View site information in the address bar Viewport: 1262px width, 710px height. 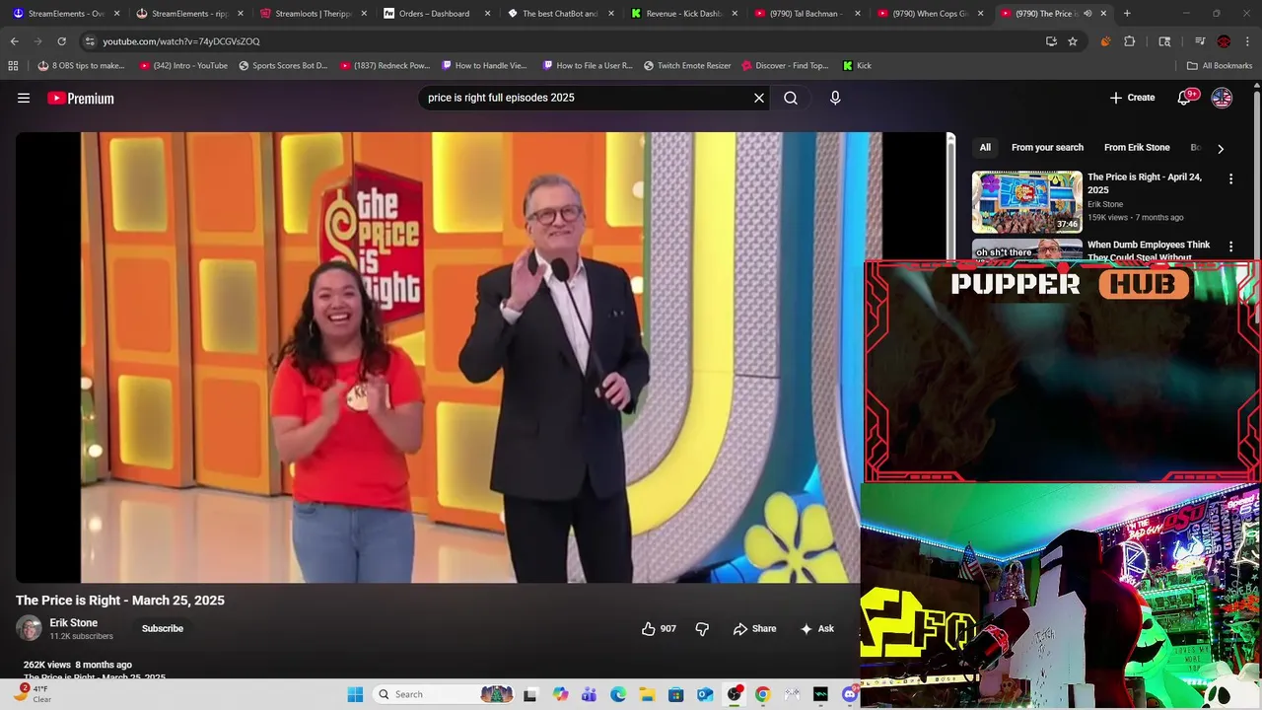tap(90, 41)
